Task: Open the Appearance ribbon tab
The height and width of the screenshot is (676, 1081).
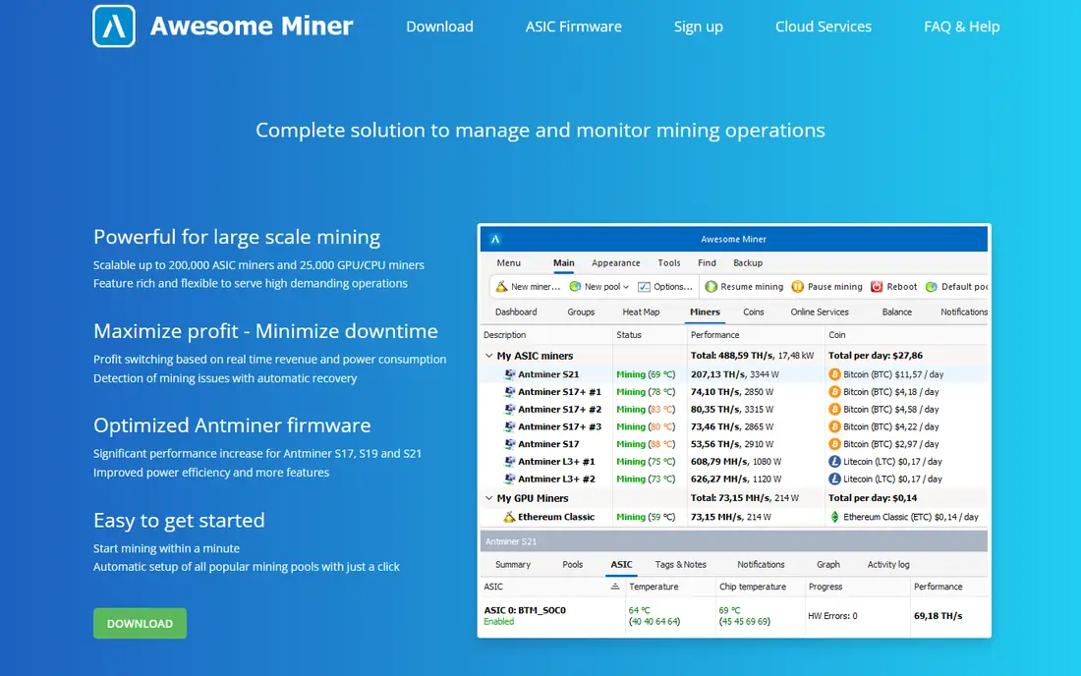Action: [615, 262]
